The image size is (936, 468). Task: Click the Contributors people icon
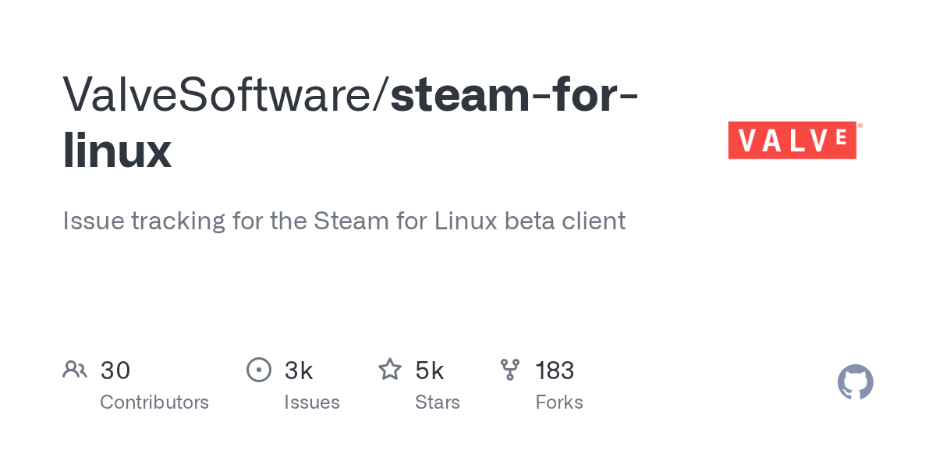click(x=75, y=370)
